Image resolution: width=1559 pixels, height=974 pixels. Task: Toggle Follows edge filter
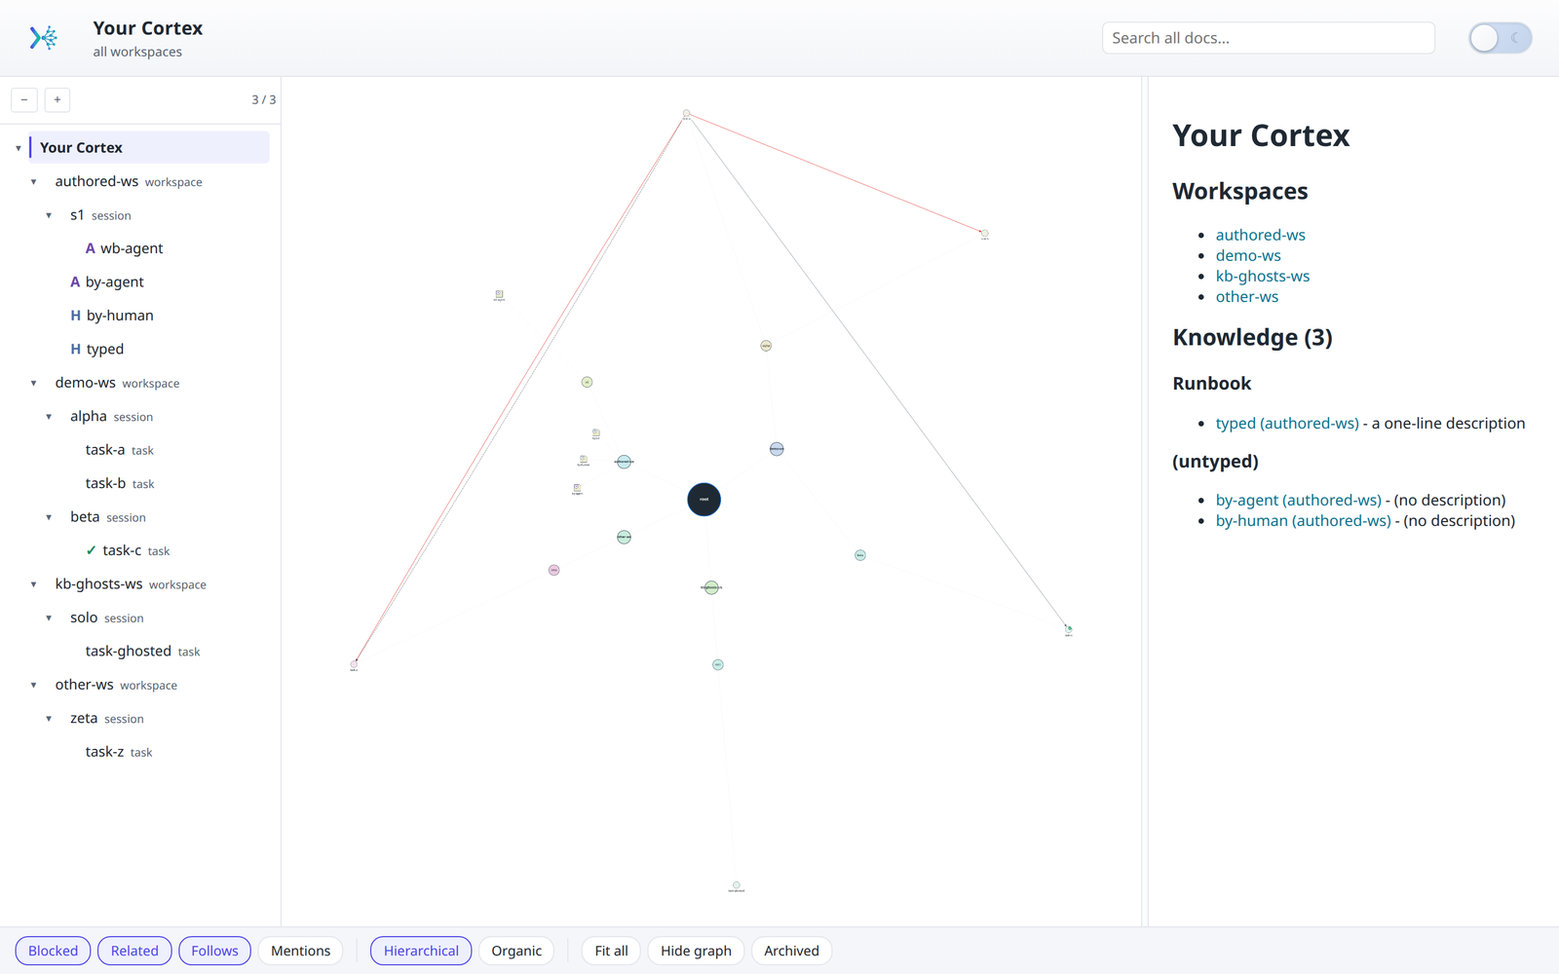[x=214, y=951]
